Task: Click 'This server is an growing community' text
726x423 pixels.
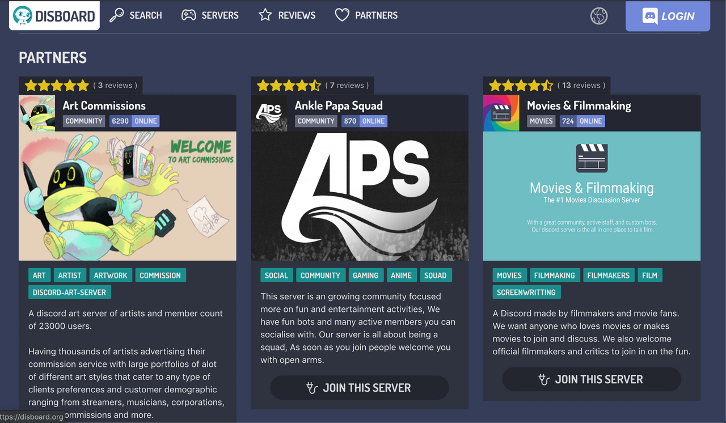Action: (358, 328)
